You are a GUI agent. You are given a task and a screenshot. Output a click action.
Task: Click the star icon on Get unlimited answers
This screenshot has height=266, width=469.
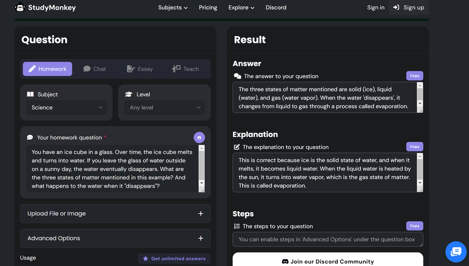click(x=145, y=259)
